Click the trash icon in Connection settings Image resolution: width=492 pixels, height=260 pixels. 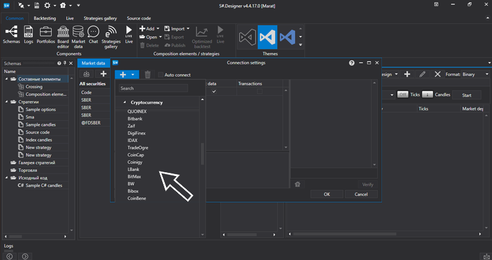tap(148, 75)
